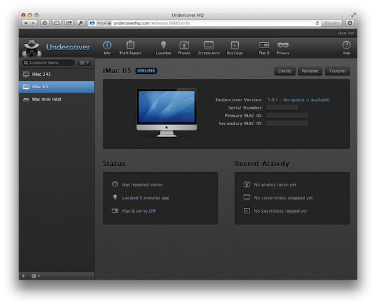Add a new device with plus button
The width and height of the screenshot is (376, 306).
[24, 276]
